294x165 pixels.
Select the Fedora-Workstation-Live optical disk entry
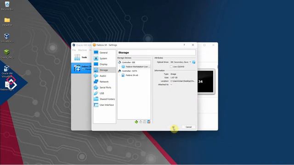[x=136, y=66]
